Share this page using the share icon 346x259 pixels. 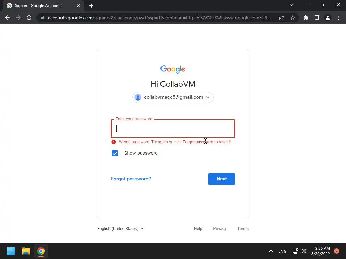pos(282,18)
